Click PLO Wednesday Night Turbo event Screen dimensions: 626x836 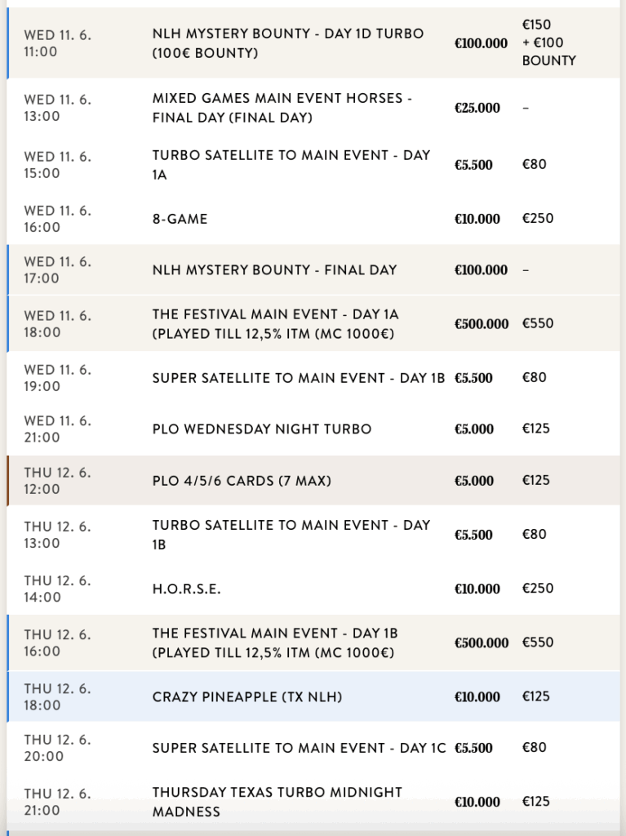point(261,429)
